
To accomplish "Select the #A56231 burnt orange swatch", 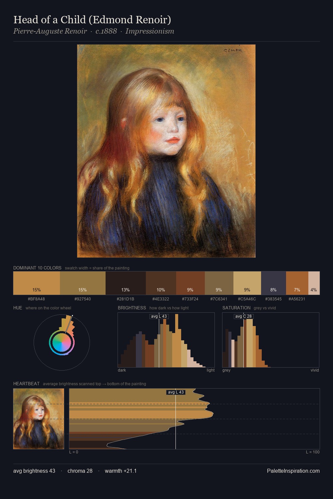I will point(297,283).
